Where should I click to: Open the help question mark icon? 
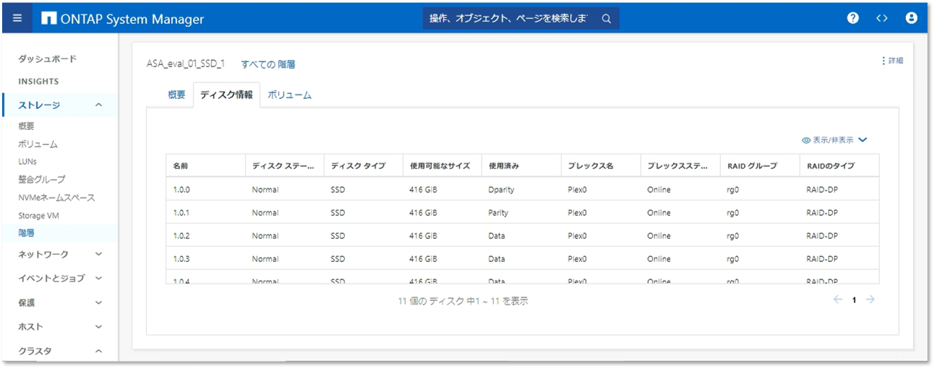853,19
